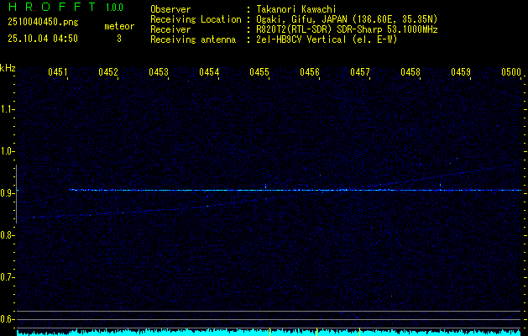
Task: Click the 25.10.04 04:50 timestamp
Action: [x=43, y=39]
